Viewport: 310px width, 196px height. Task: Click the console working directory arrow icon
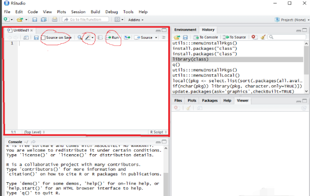(33, 142)
